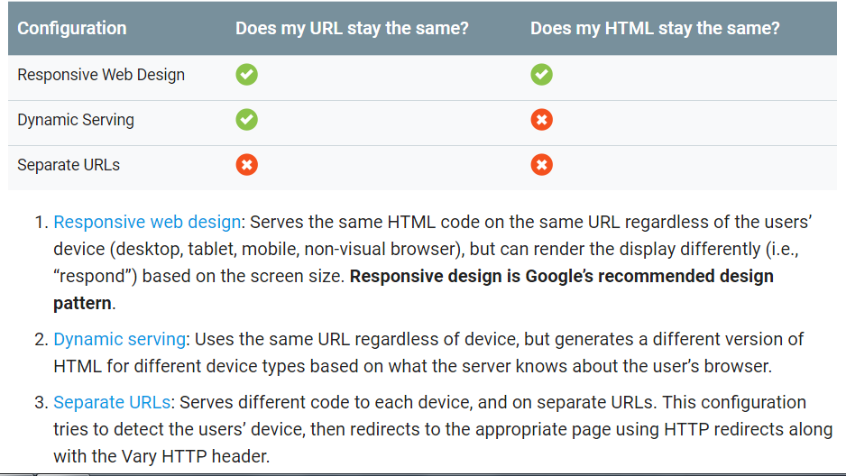Open the Dynamic serving link

(x=119, y=339)
